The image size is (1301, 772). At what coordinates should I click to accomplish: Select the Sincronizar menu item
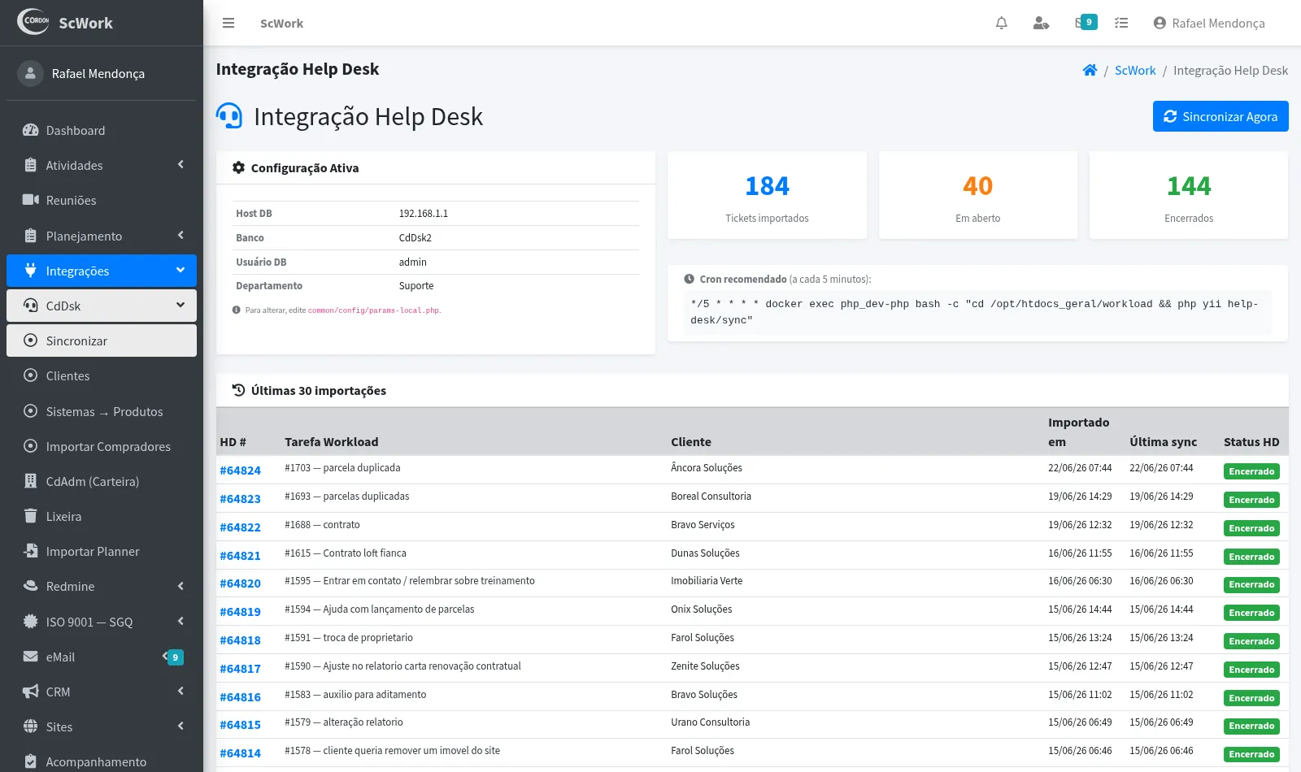(102, 340)
